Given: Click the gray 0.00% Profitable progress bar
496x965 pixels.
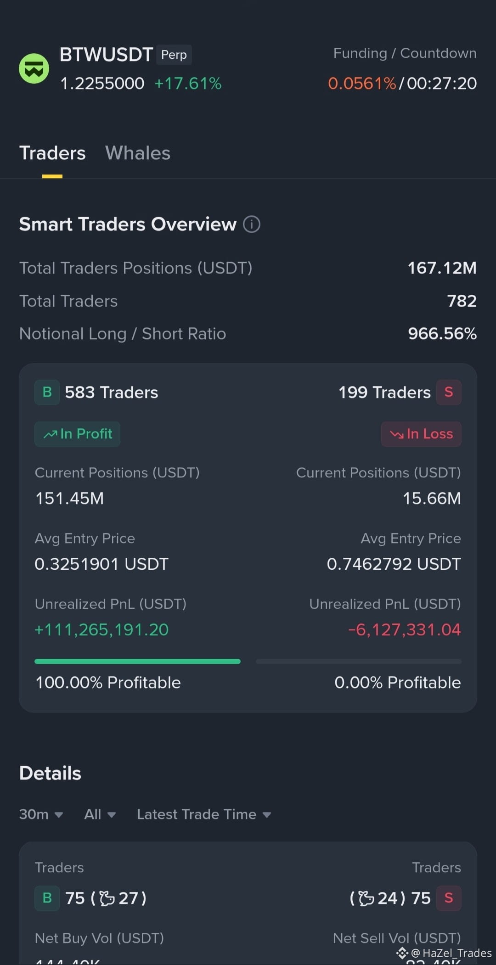Looking at the screenshot, I should click(359, 661).
